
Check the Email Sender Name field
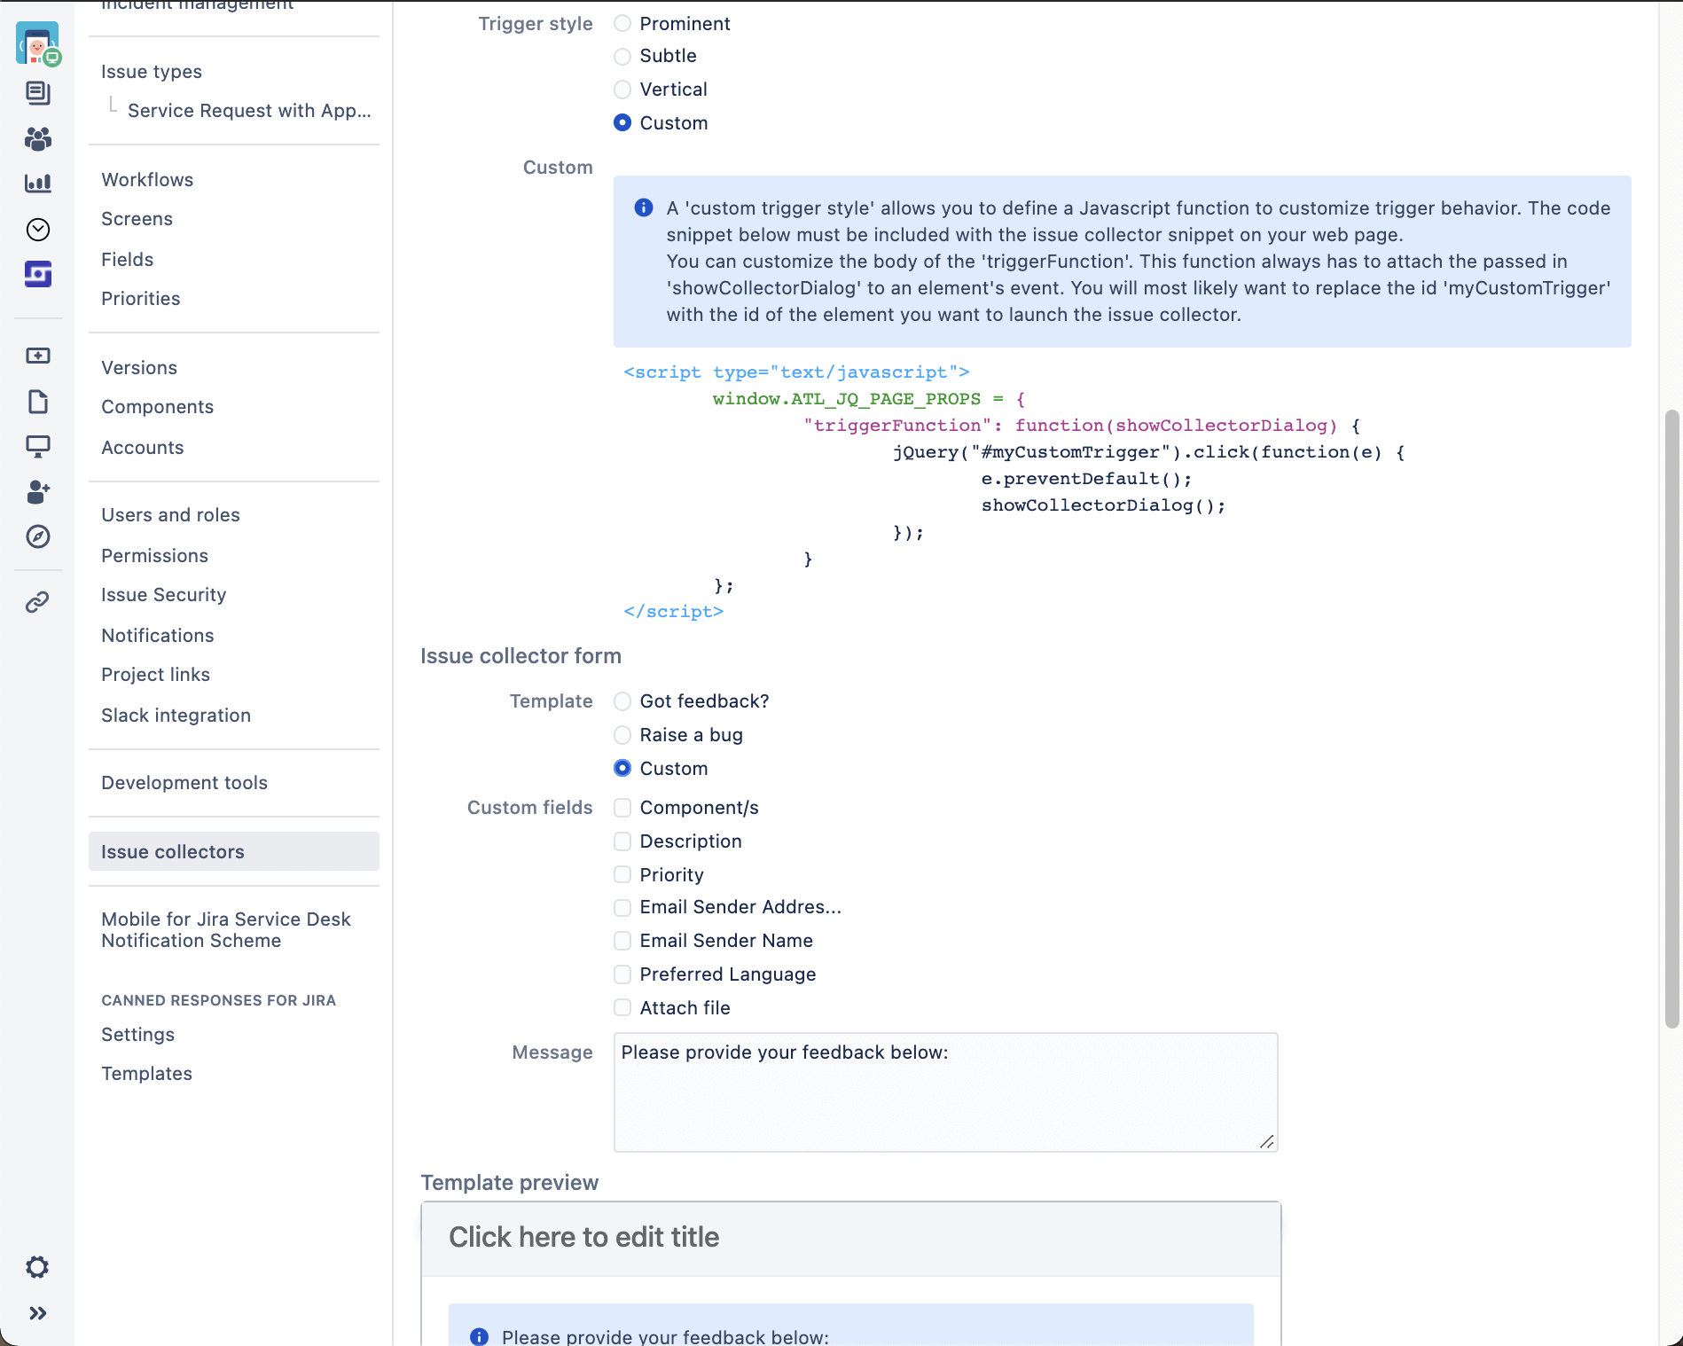(x=622, y=941)
